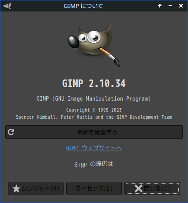Check for updates via 更新を確認する button
188x203 pixels.
point(94,132)
